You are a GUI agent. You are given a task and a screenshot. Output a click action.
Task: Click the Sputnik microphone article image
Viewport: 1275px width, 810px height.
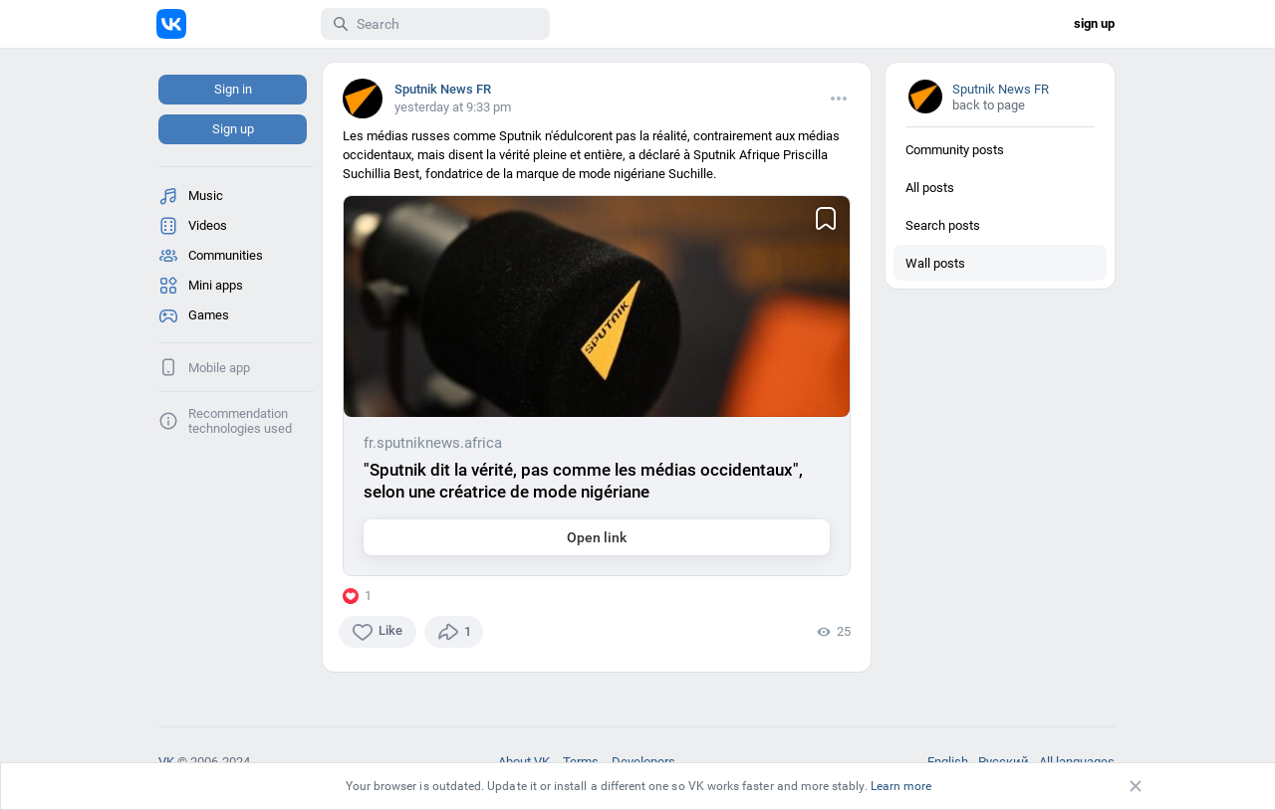597,306
